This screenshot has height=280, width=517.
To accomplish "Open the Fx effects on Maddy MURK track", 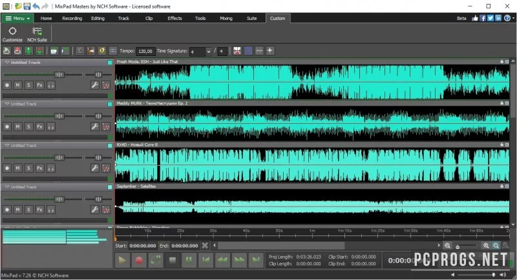I will coord(39,126).
